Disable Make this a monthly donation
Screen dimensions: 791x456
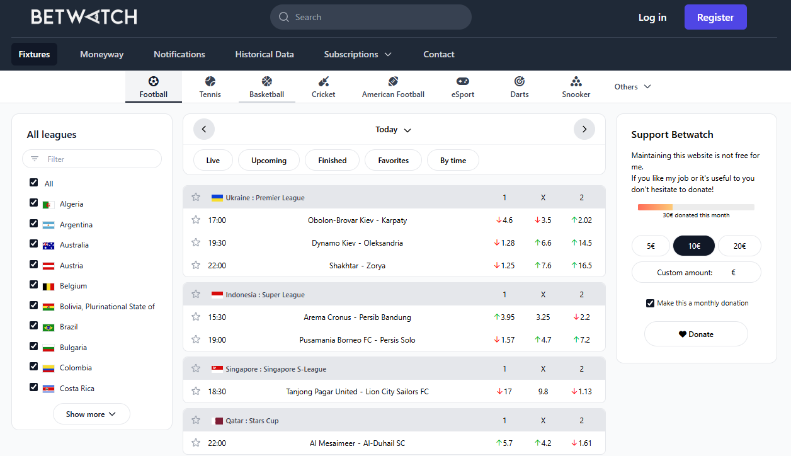[650, 303]
